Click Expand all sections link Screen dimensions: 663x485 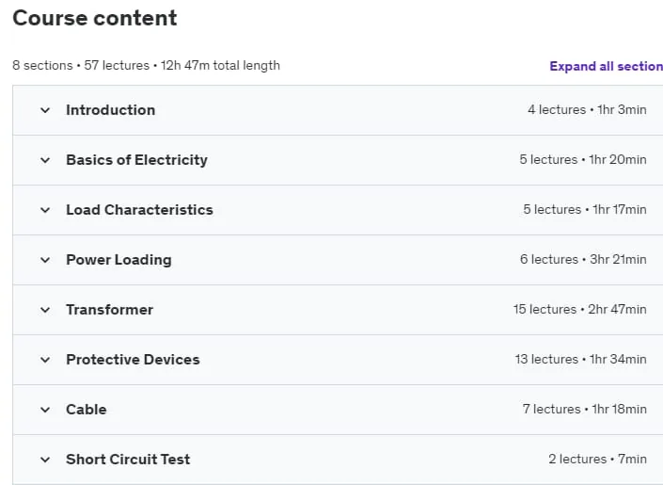[606, 66]
